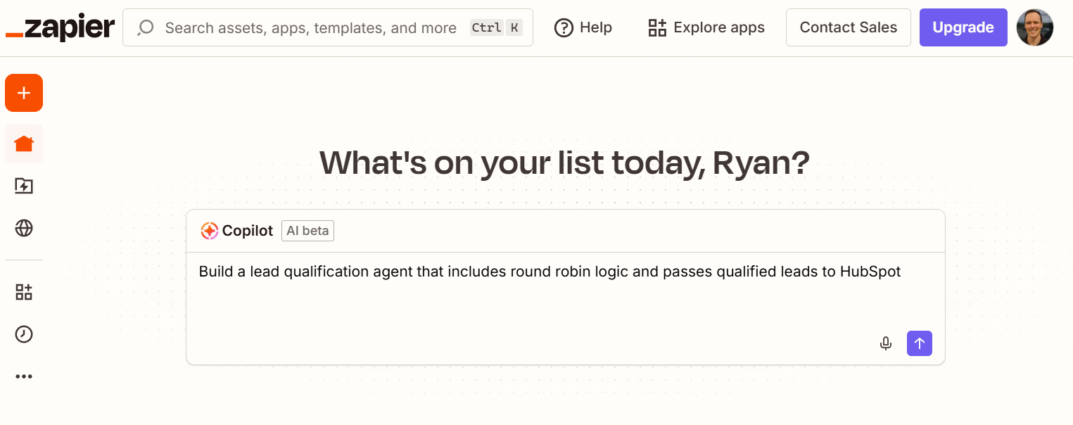Screen dimensions: 1073x425
Task: View Zap History via the clock icon
Action: (x=23, y=334)
